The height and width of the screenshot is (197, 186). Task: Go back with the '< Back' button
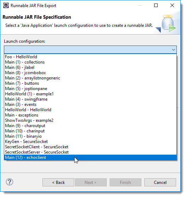[58, 182]
